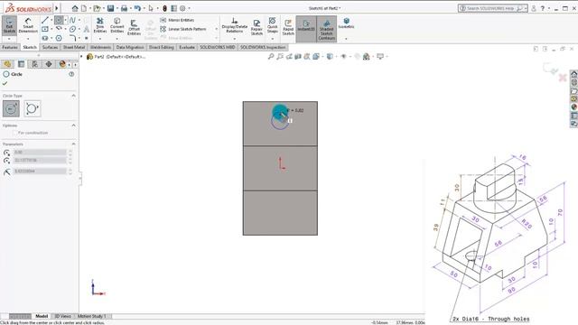Open Quick Snaps dropdown arrow

pyautogui.click(x=273, y=39)
